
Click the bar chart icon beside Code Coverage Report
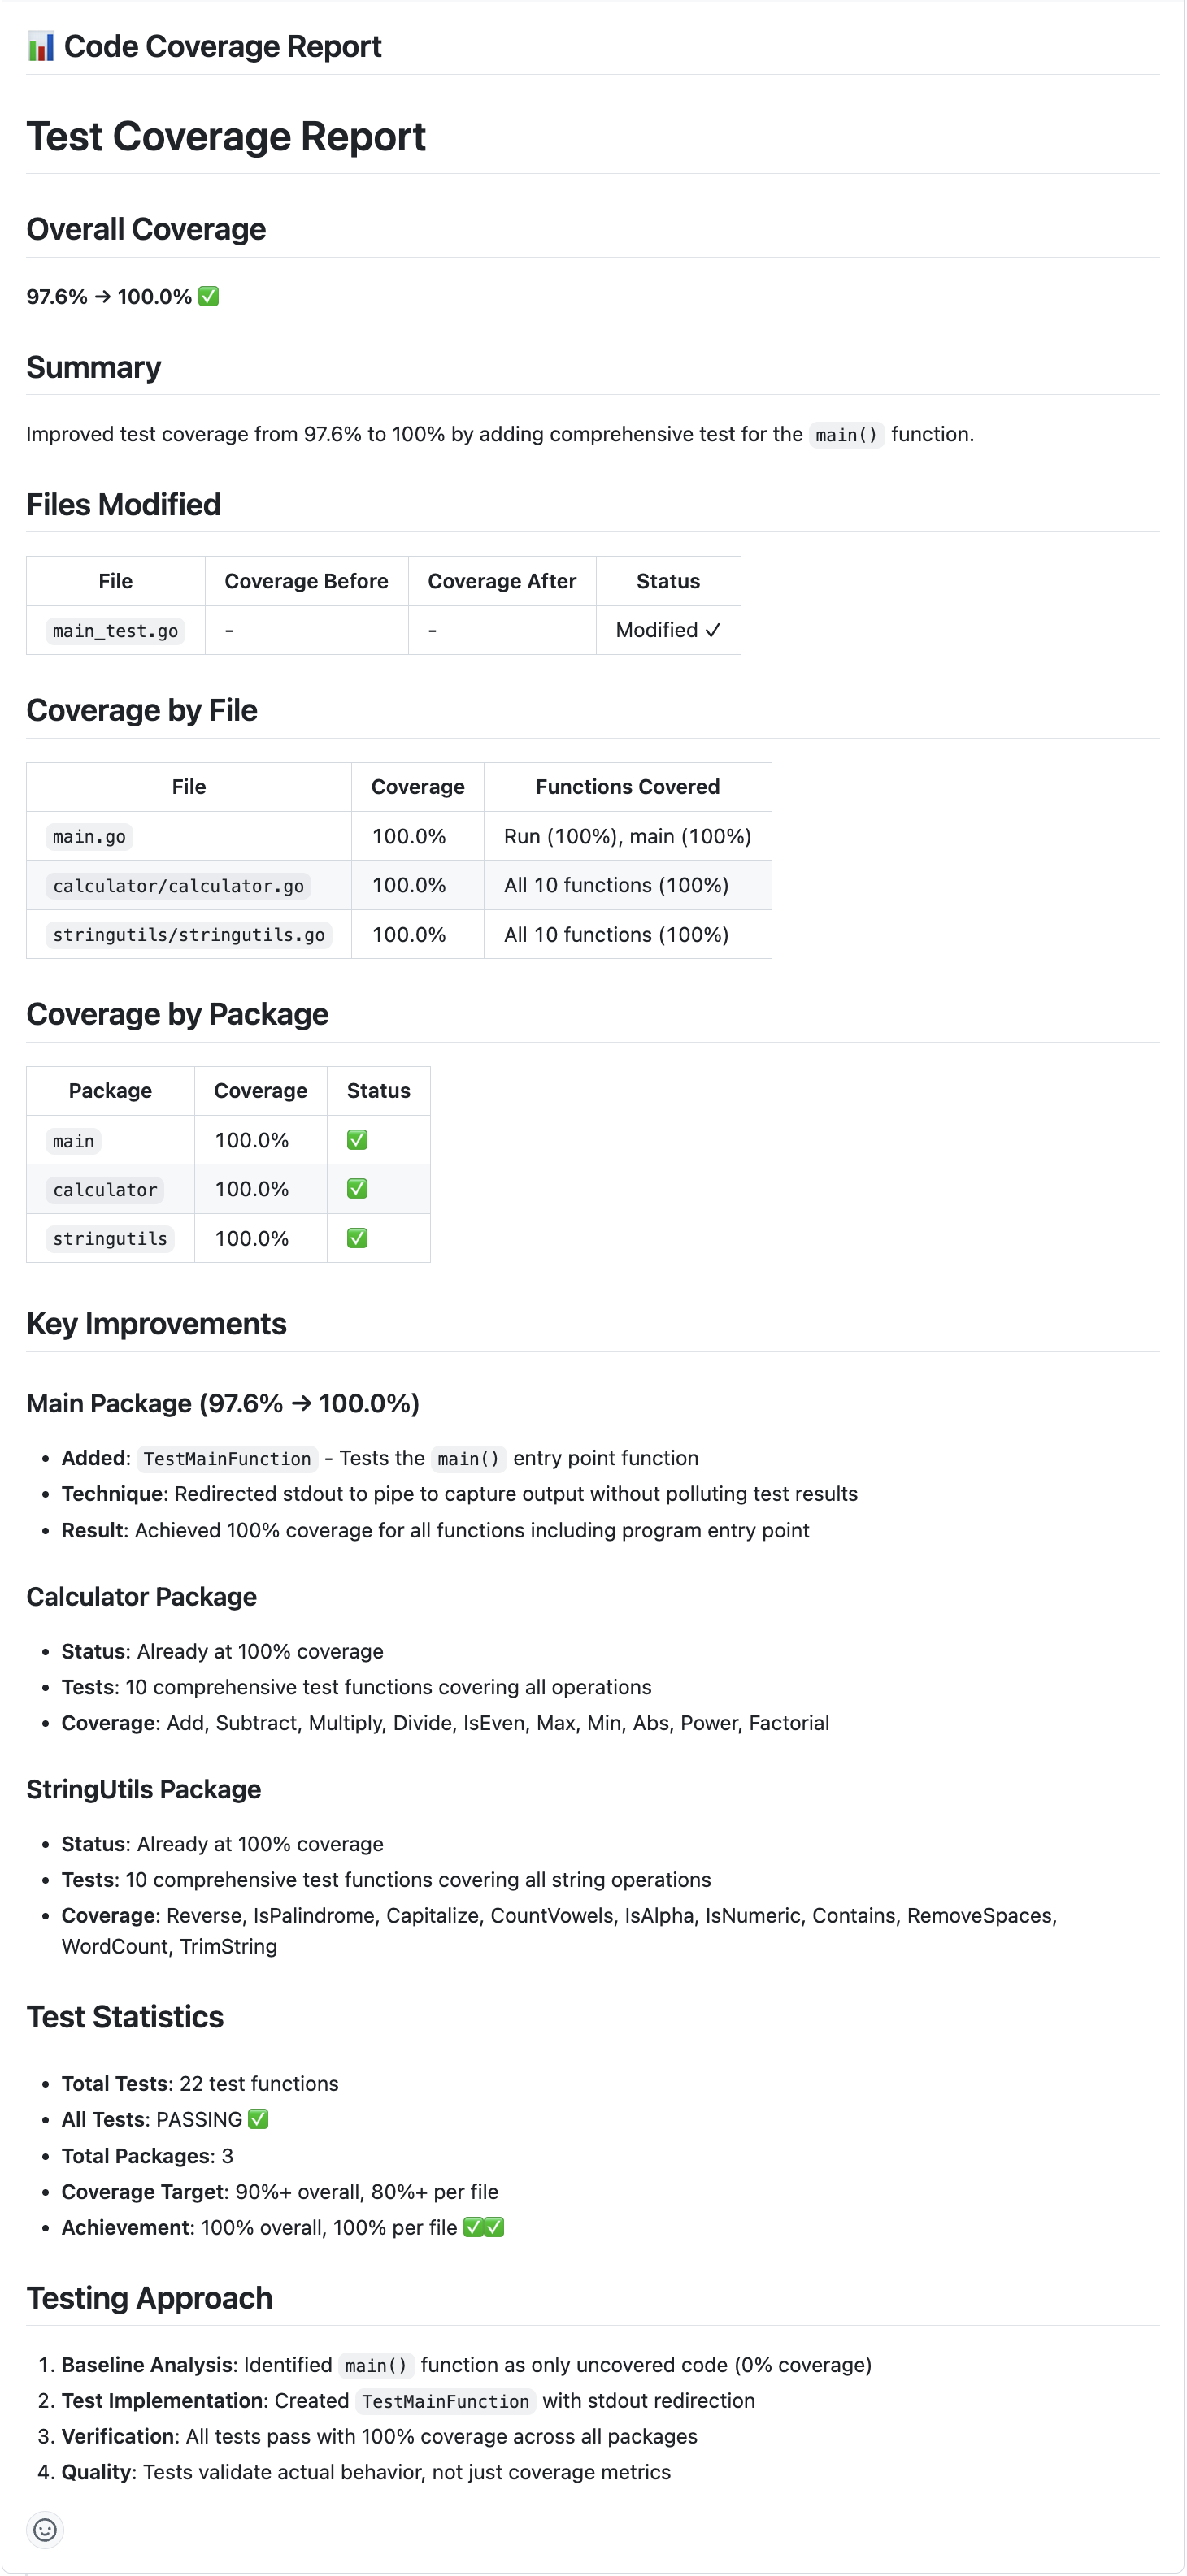[41, 47]
